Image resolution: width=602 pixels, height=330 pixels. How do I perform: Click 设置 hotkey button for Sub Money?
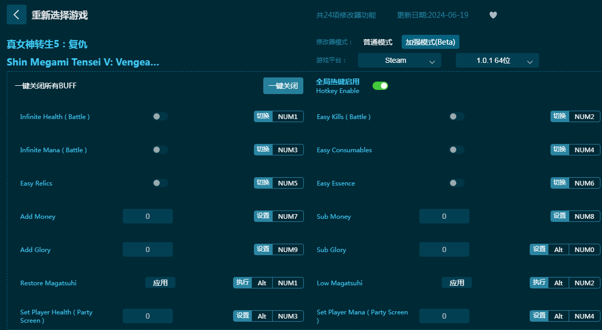pyautogui.click(x=560, y=216)
